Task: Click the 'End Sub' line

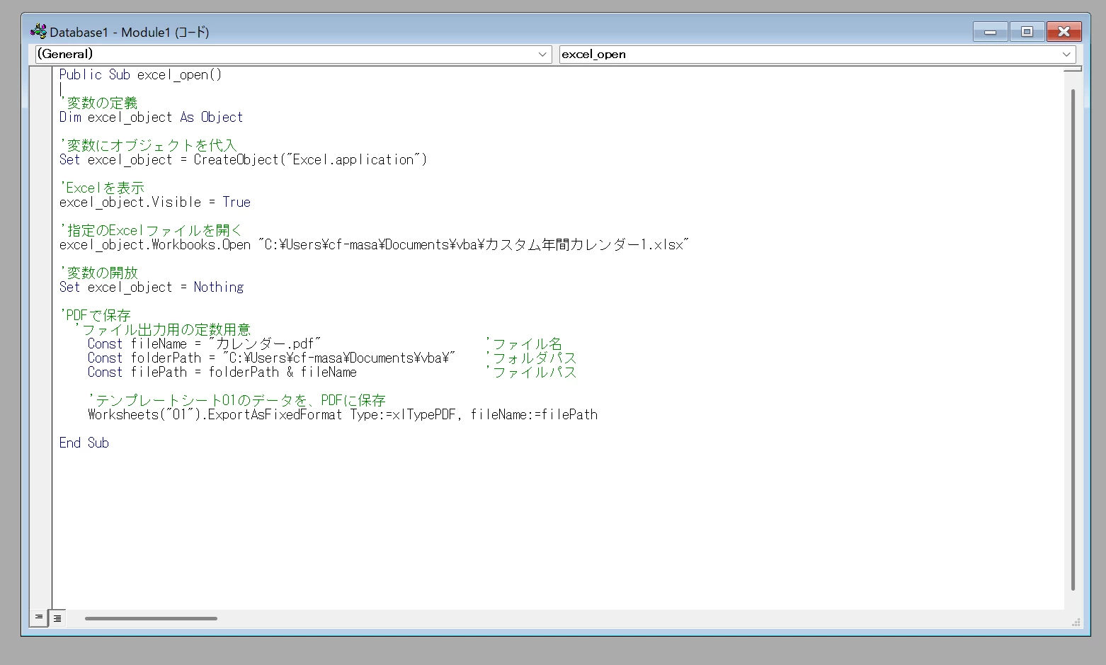Action: [84, 443]
